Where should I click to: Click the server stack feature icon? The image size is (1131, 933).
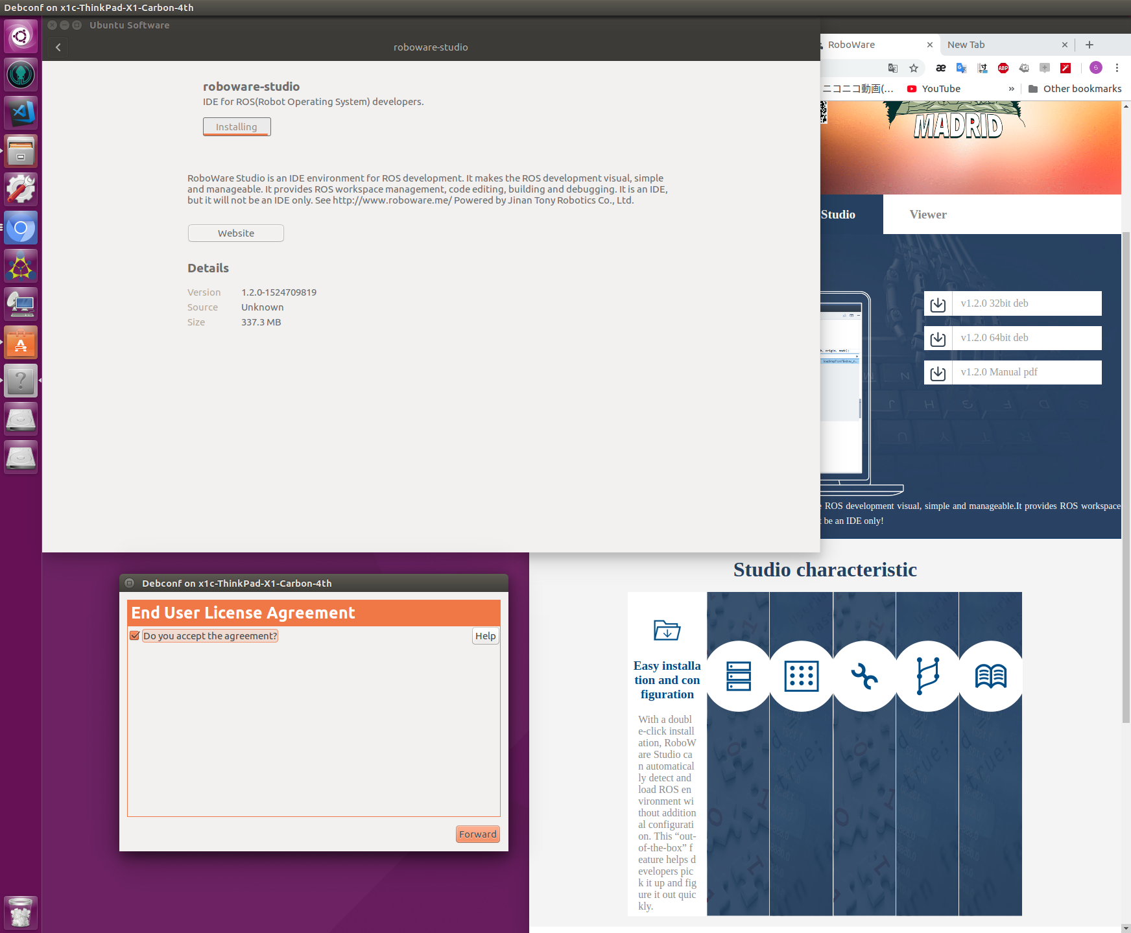[739, 676]
